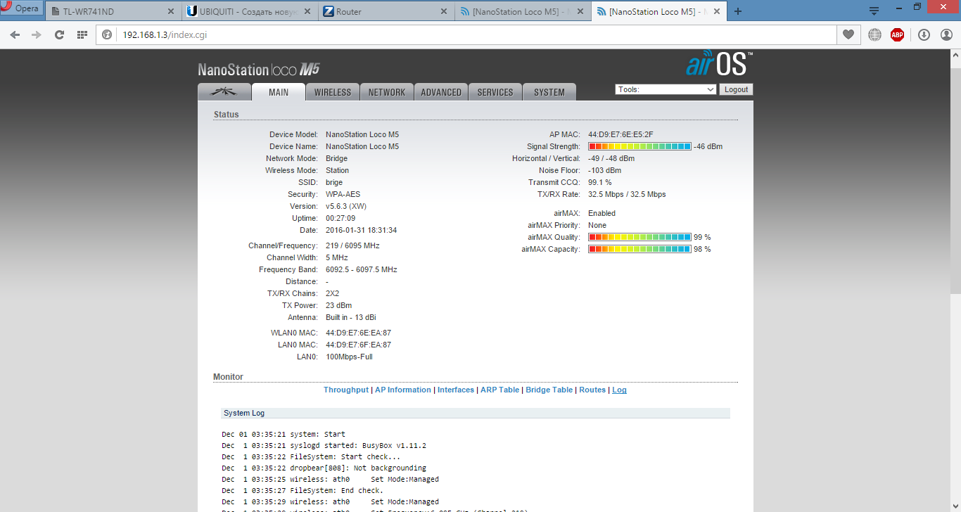Click the heart bookmark icon
The height and width of the screenshot is (512, 961).
pos(848,34)
